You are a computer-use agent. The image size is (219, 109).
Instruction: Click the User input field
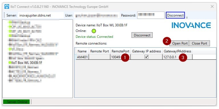pyautogui.click(x=97, y=15)
